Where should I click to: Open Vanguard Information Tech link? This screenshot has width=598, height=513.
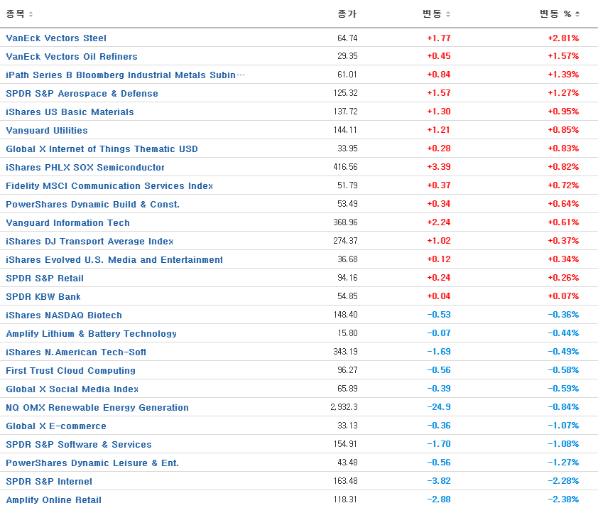(x=68, y=223)
